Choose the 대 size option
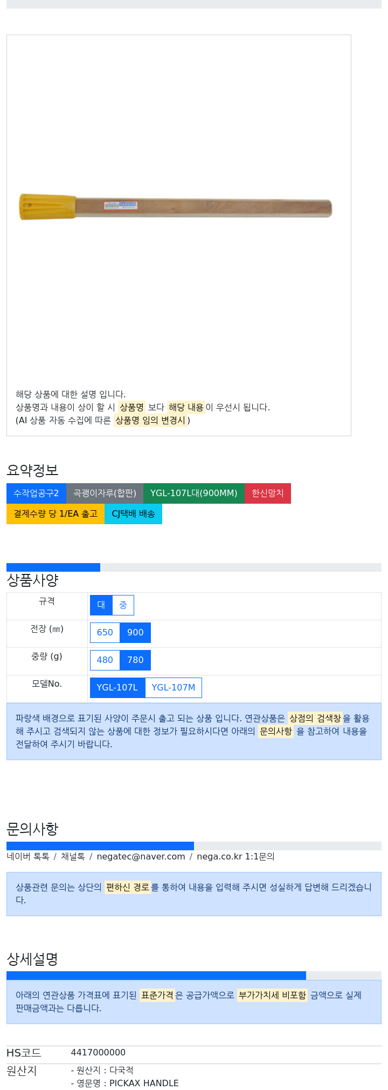 pos(101,605)
